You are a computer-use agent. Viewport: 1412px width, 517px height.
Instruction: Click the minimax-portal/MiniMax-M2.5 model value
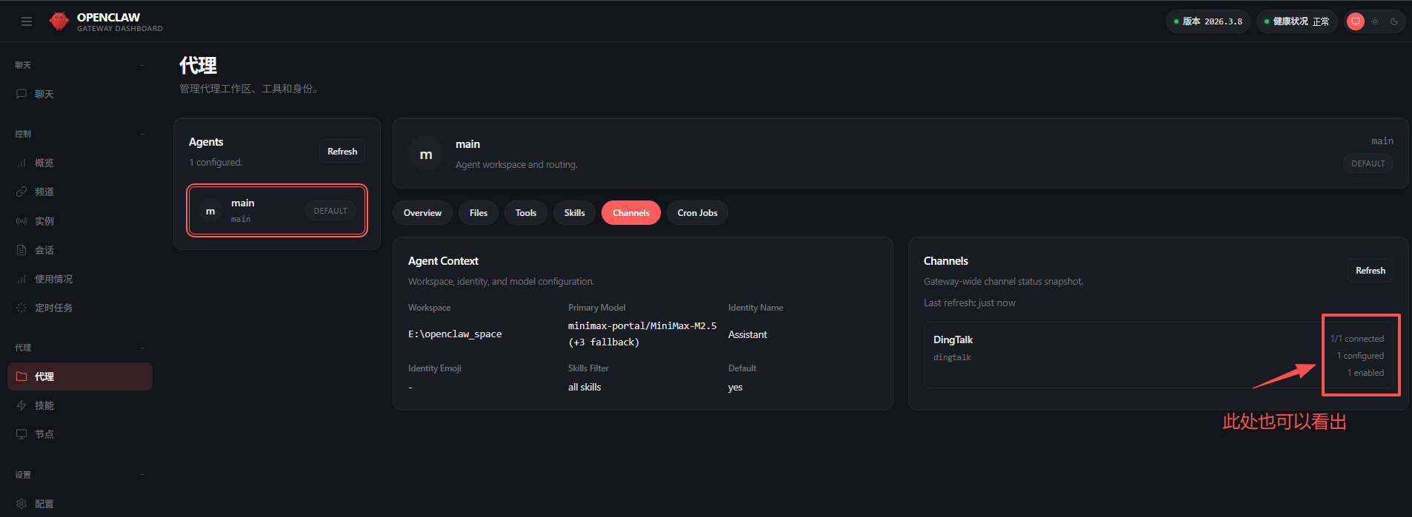(642, 325)
